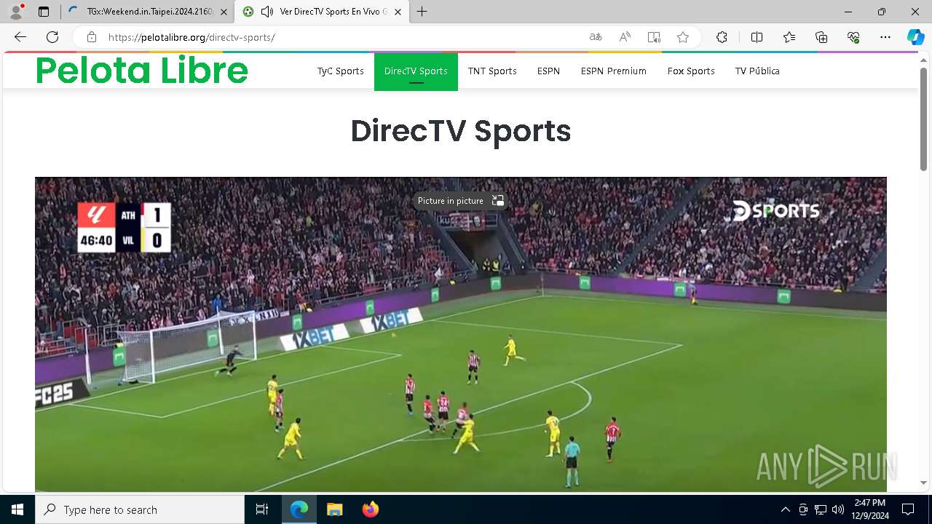
Task: Click the Pelota Libre logo
Action: [x=142, y=71]
